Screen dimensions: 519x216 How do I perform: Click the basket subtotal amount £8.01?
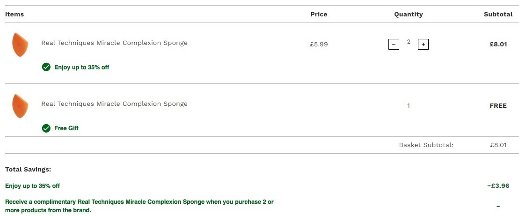coord(498,145)
